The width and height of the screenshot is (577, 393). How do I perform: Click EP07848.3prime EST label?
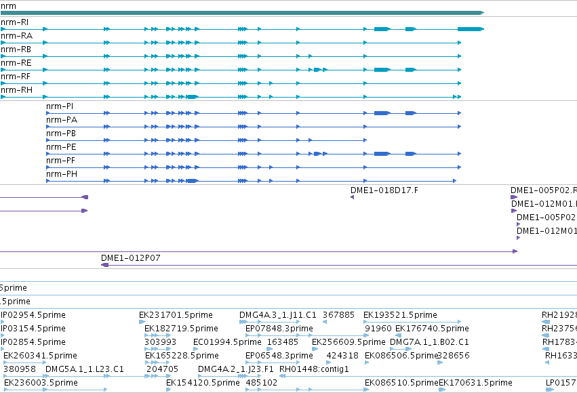279,329
